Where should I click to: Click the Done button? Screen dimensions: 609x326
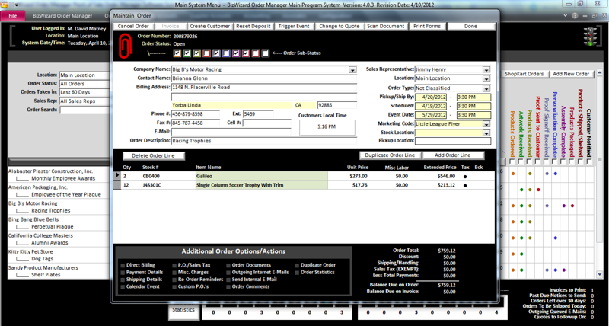tap(471, 27)
